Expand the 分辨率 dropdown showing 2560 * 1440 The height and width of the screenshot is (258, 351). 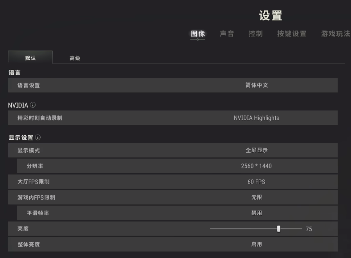click(x=256, y=166)
